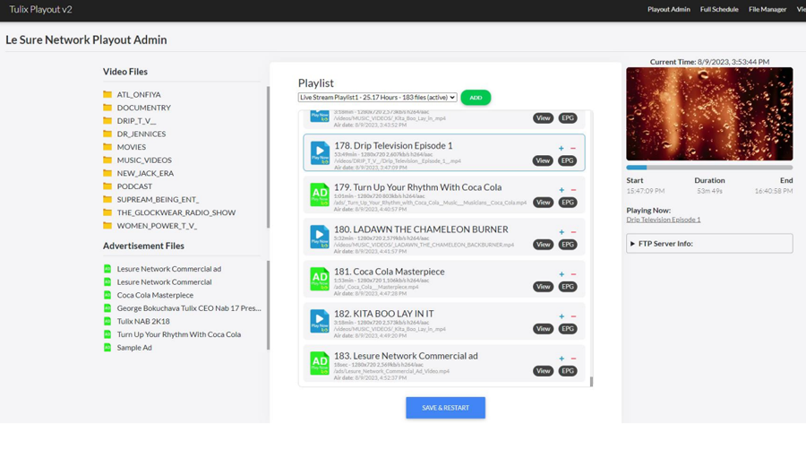
Task: Click plus icon on LADAWN THE CHAMELEON BURNER
Action: tap(562, 232)
